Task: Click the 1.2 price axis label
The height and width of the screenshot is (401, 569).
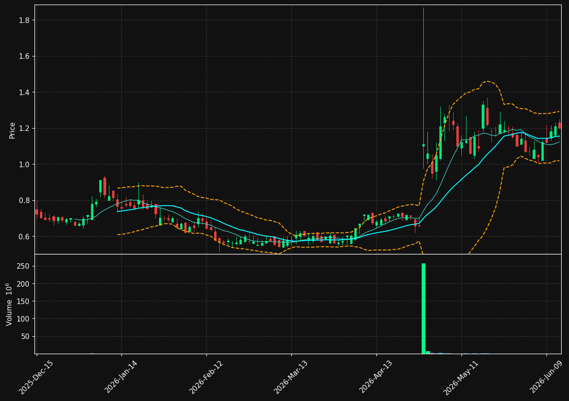Action: 24,128
